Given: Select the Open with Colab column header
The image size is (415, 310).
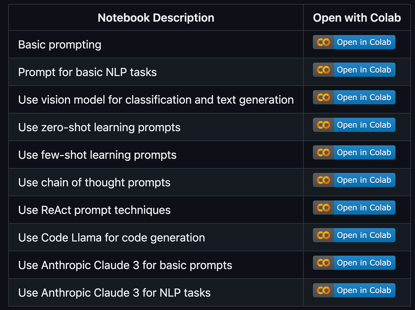Looking at the screenshot, I should point(357,18).
